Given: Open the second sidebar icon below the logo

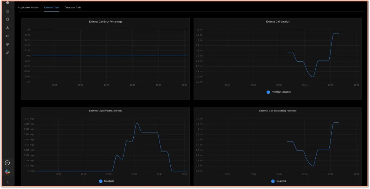Looking at the screenshot, I should click(x=8, y=11).
